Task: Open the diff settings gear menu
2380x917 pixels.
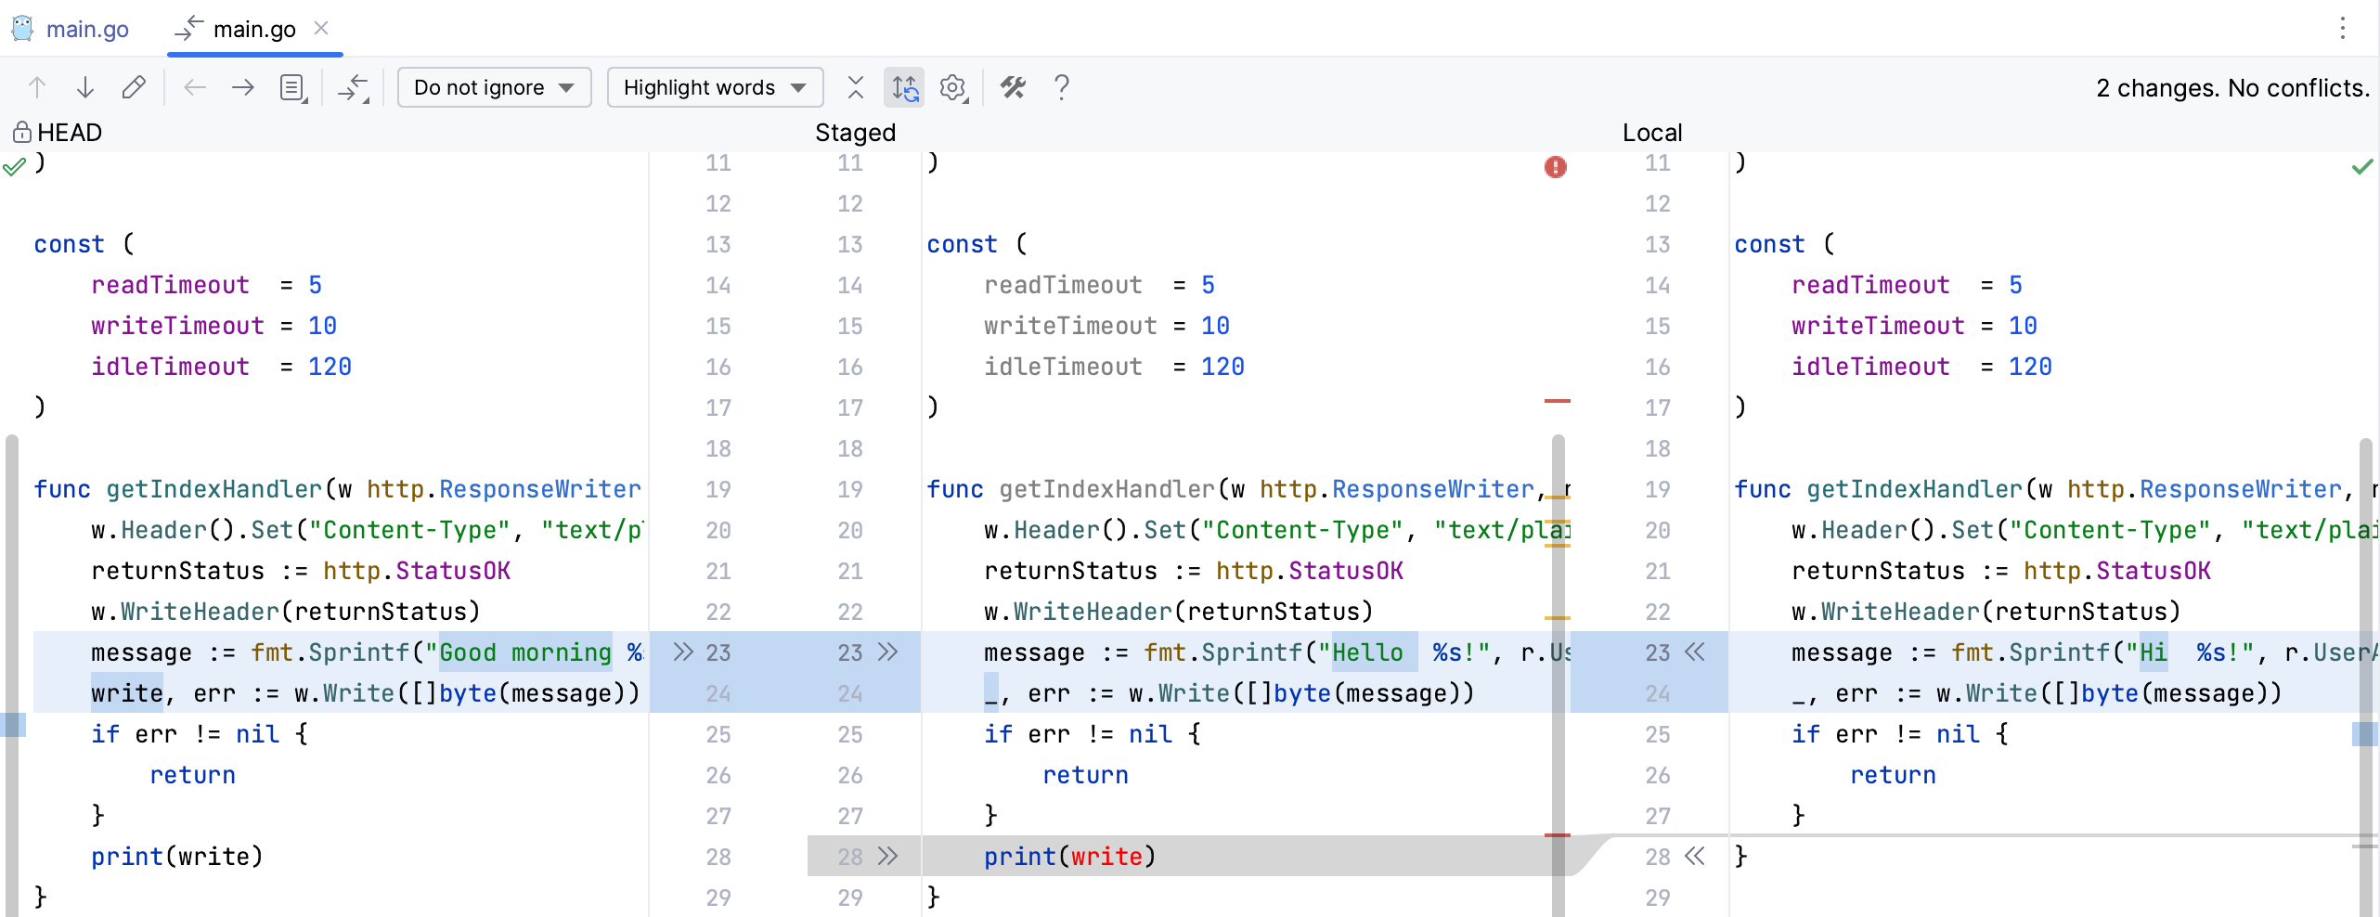Action: pyautogui.click(x=953, y=87)
